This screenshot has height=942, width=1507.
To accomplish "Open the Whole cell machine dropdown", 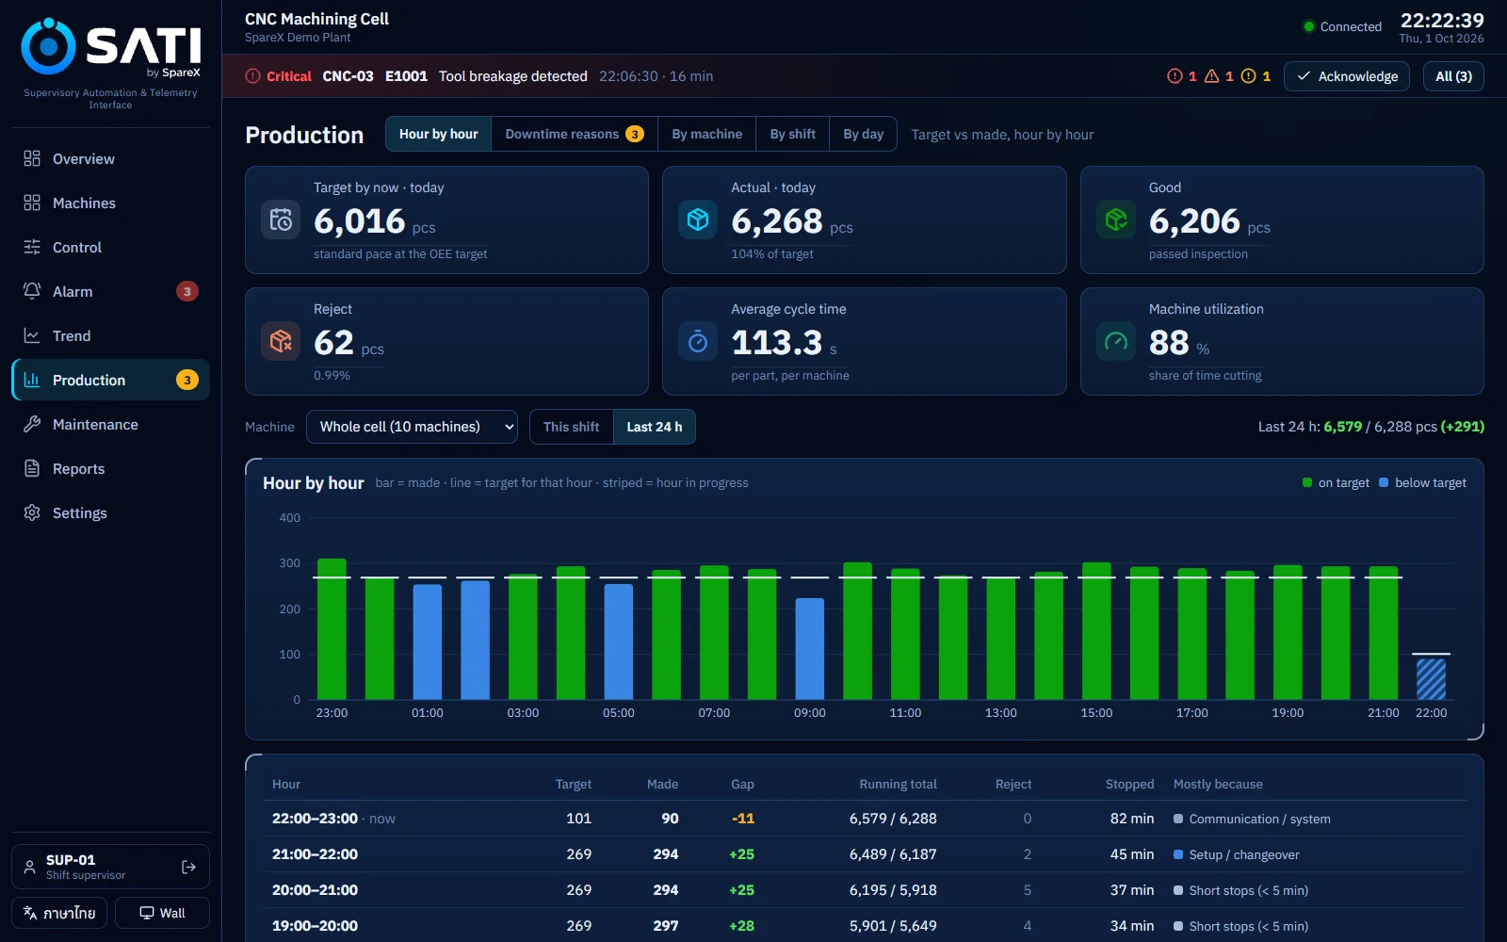I will coord(412,427).
